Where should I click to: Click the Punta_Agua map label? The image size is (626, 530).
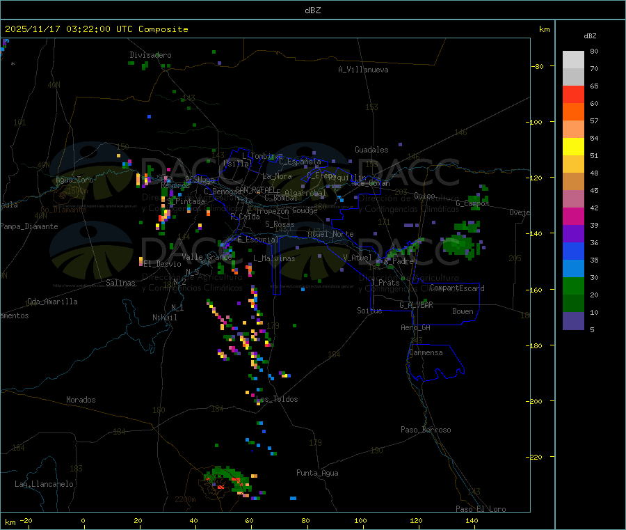pyautogui.click(x=317, y=473)
